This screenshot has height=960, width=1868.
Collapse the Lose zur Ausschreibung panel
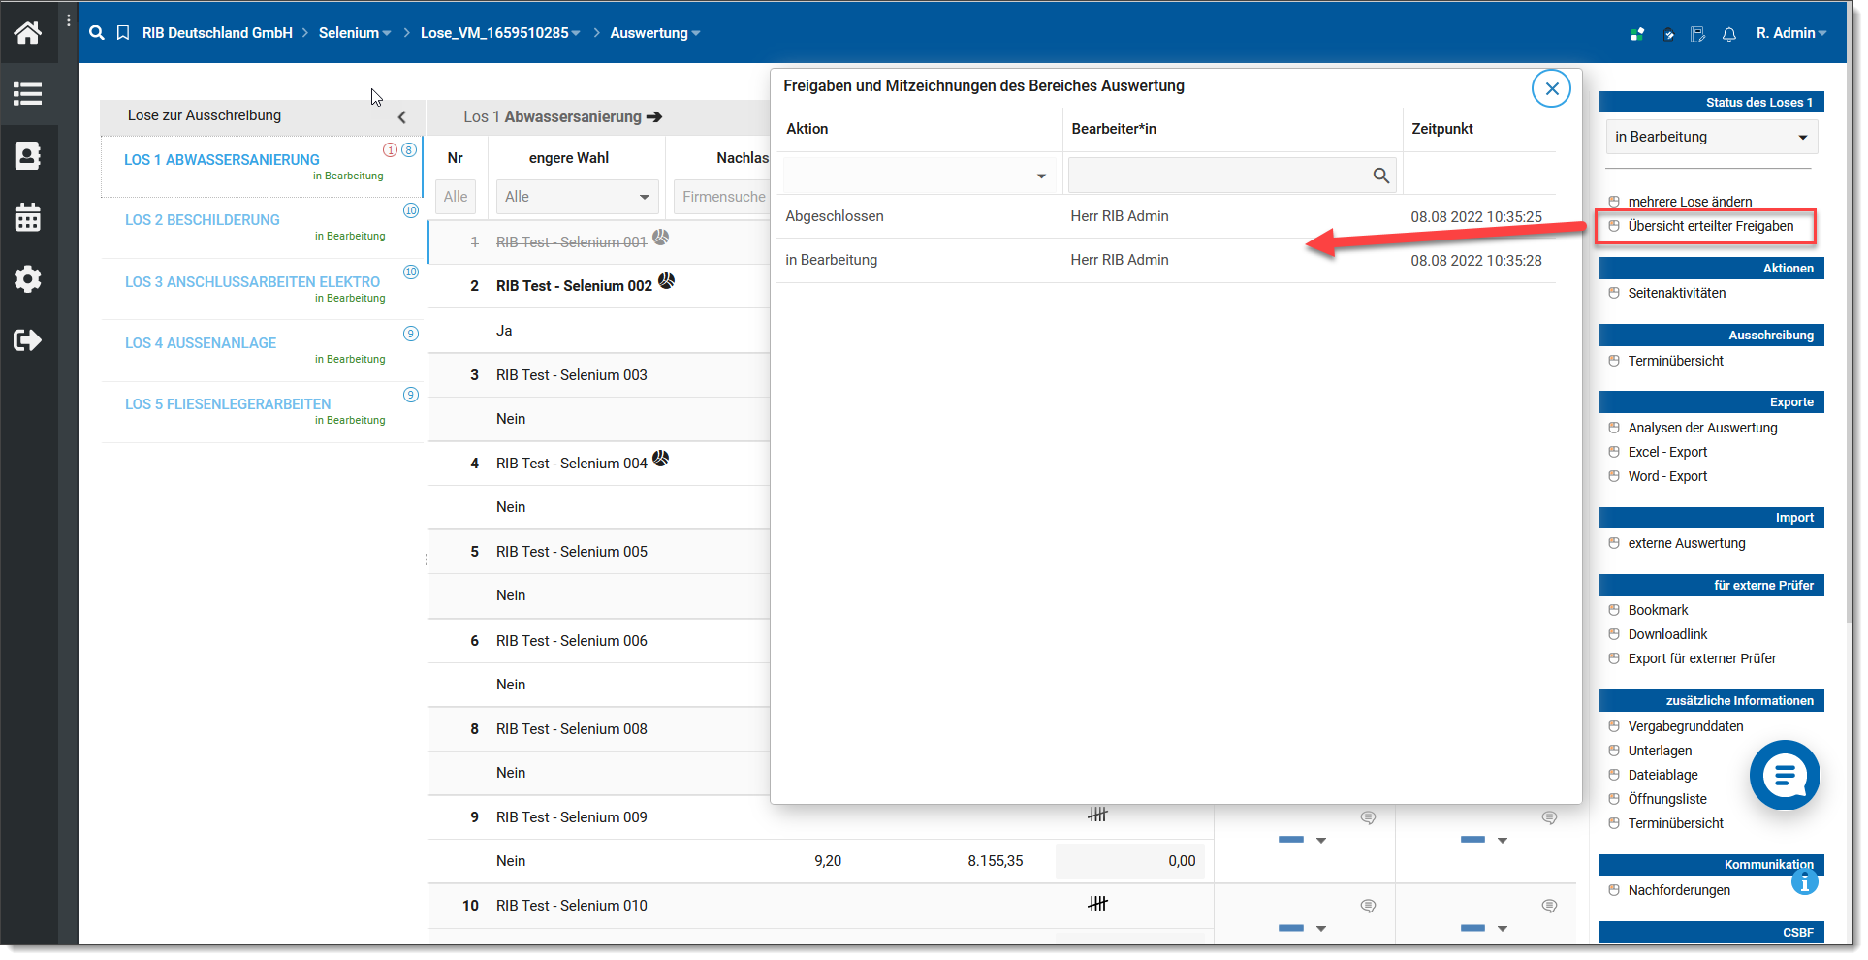tap(402, 117)
